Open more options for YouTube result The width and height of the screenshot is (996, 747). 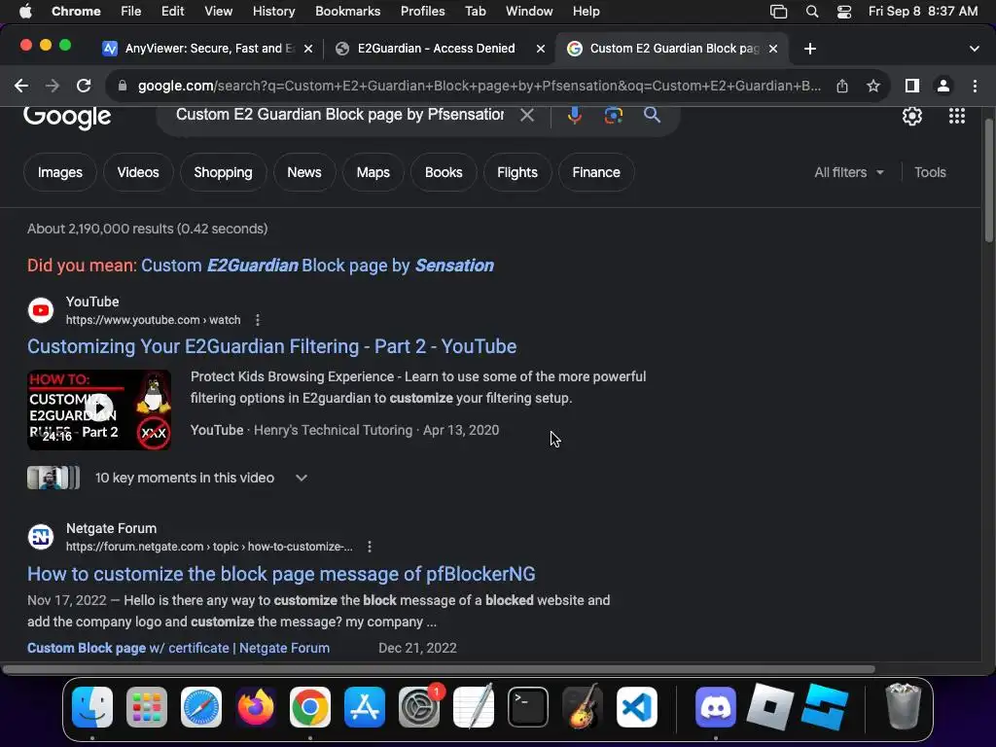click(x=257, y=320)
